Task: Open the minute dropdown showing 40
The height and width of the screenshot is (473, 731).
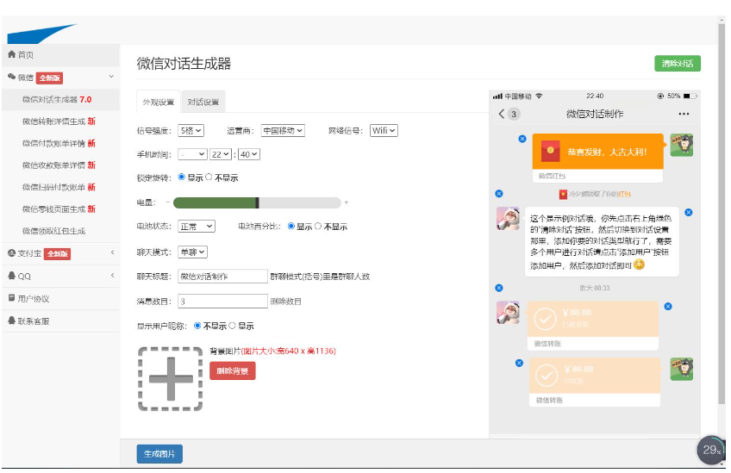Action: pos(249,154)
